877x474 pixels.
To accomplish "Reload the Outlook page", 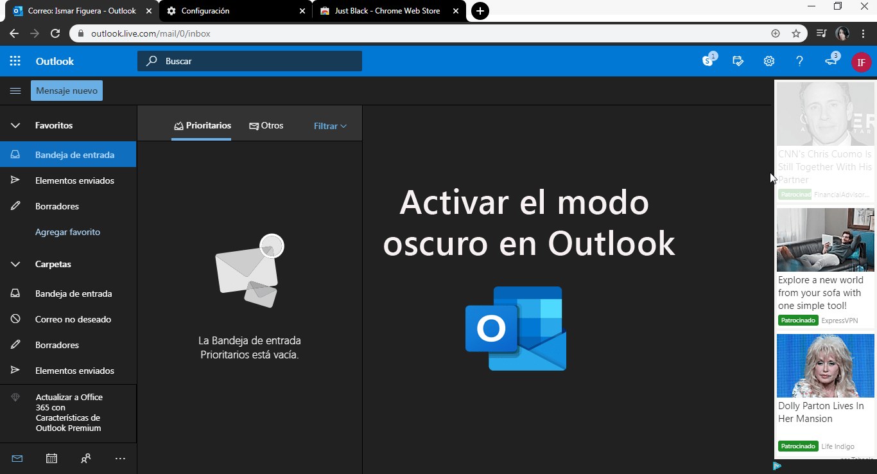I will [x=55, y=33].
